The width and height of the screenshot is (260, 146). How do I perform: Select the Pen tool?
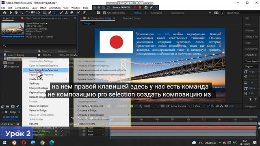pos(50,13)
